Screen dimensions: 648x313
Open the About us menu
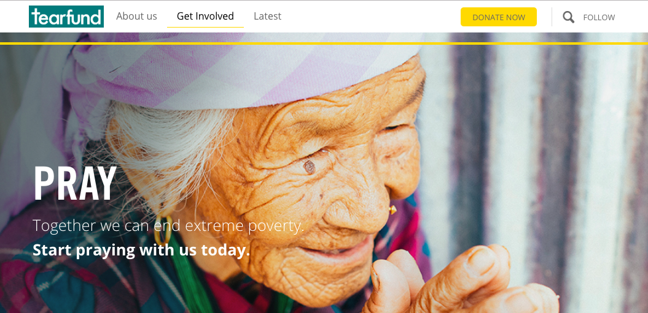click(x=136, y=16)
